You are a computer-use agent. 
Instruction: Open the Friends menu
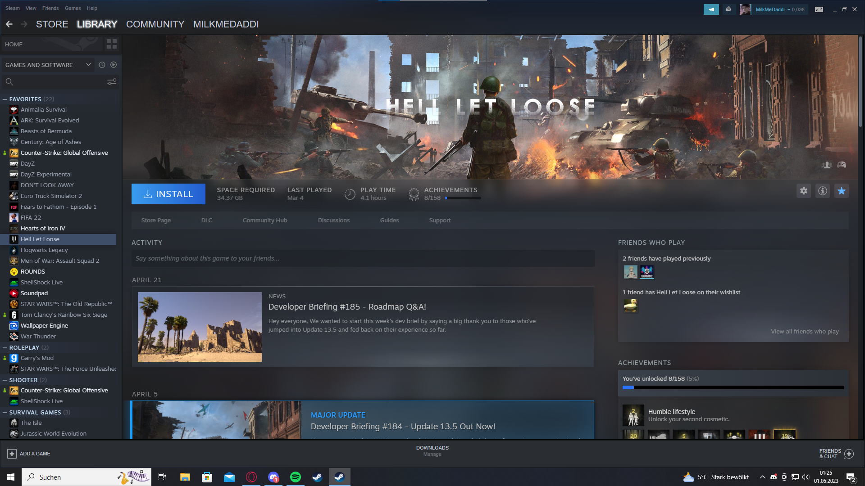50,8
